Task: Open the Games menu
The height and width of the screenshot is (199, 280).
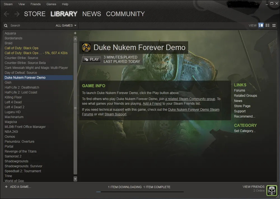Action: pos(51,4)
